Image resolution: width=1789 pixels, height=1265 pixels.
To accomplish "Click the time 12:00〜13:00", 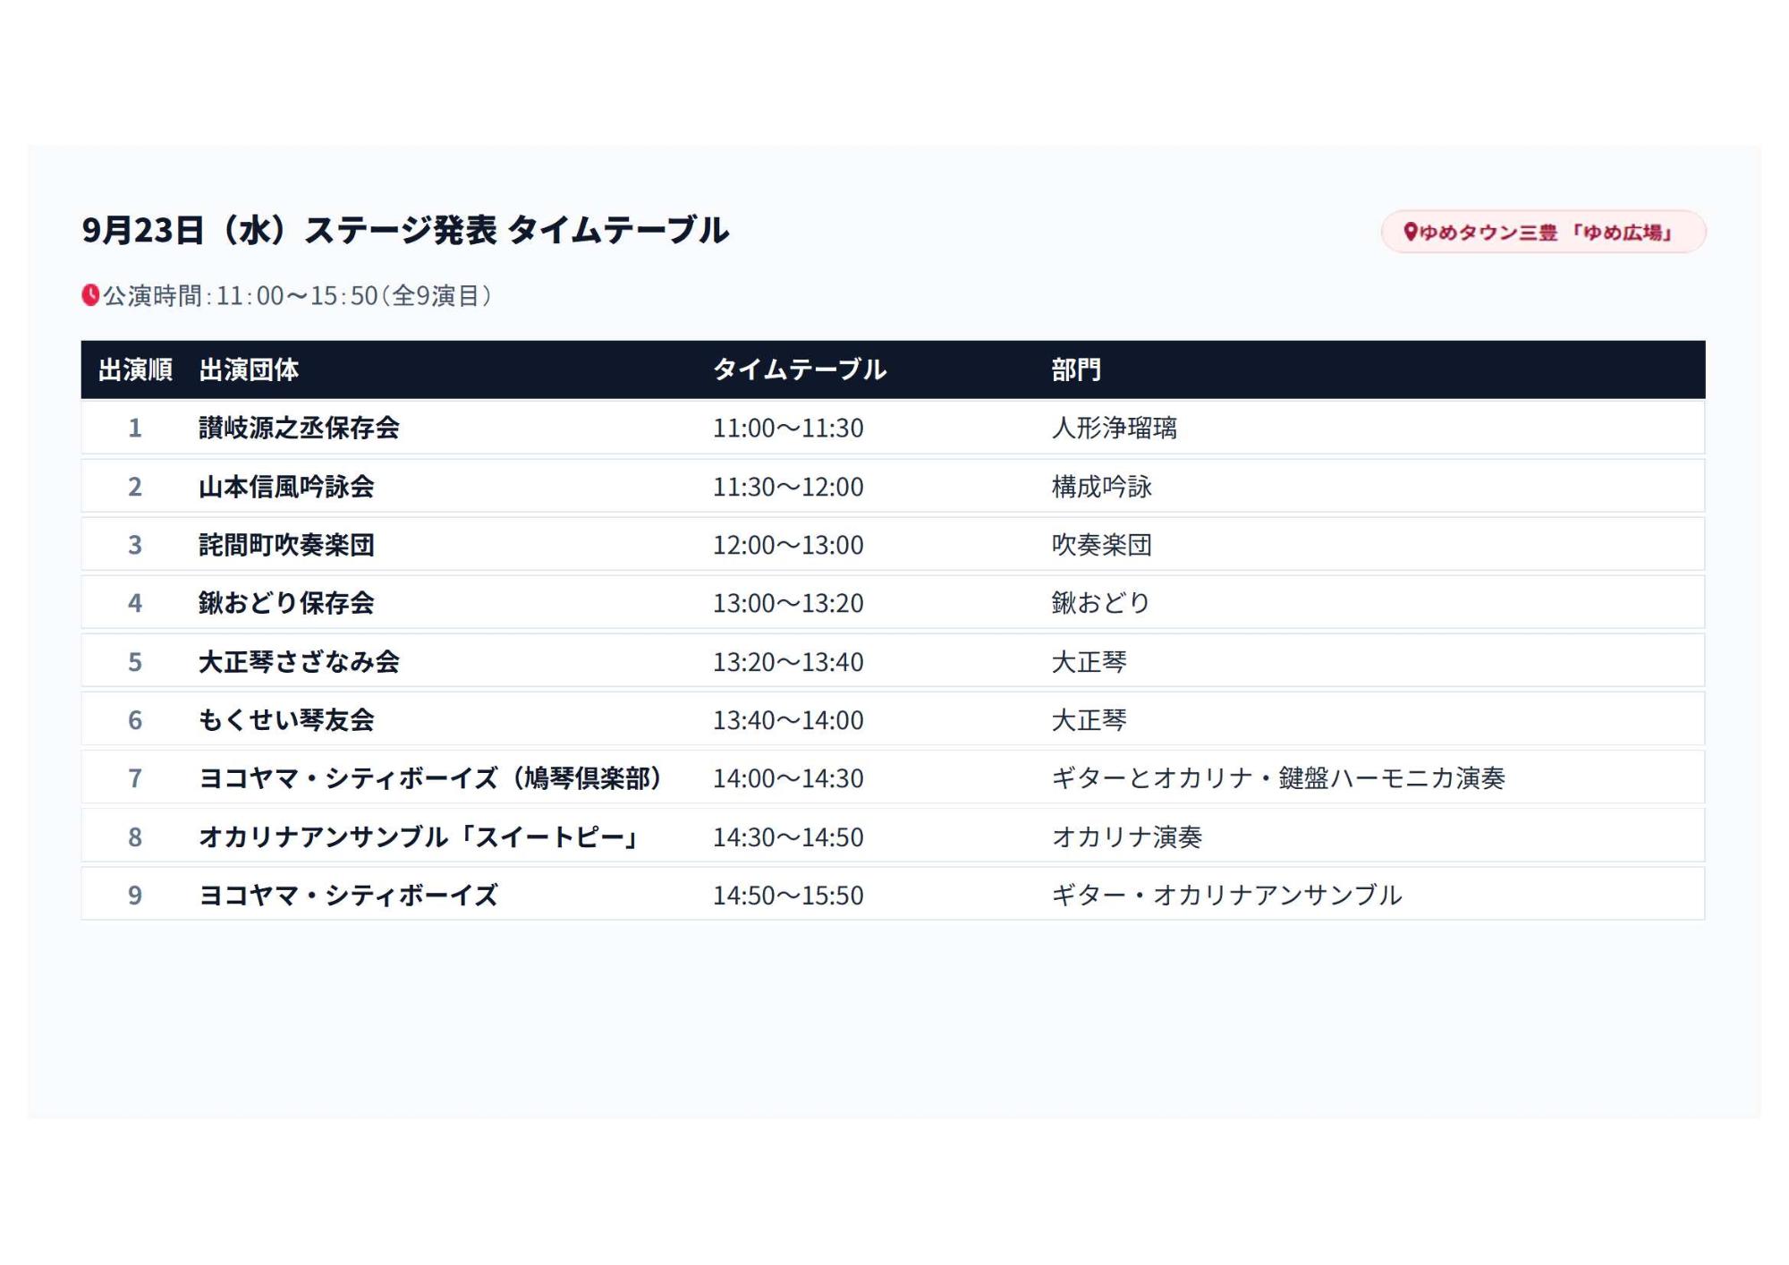I will coord(788,545).
